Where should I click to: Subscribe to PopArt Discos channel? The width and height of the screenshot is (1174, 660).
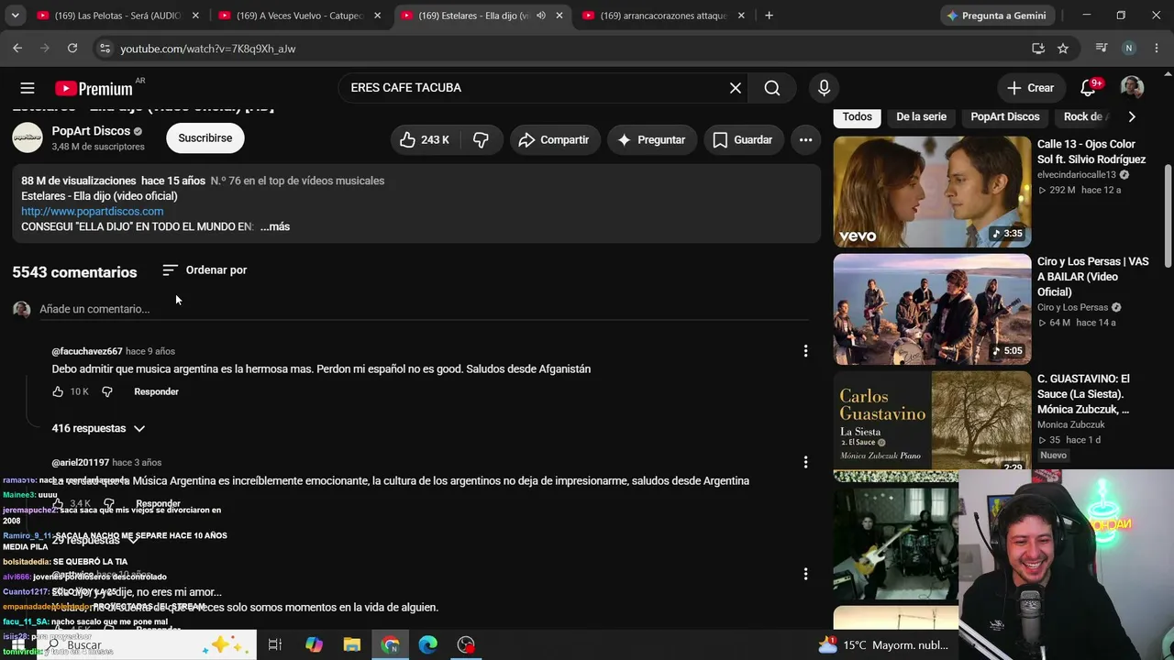[x=205, y=137]
